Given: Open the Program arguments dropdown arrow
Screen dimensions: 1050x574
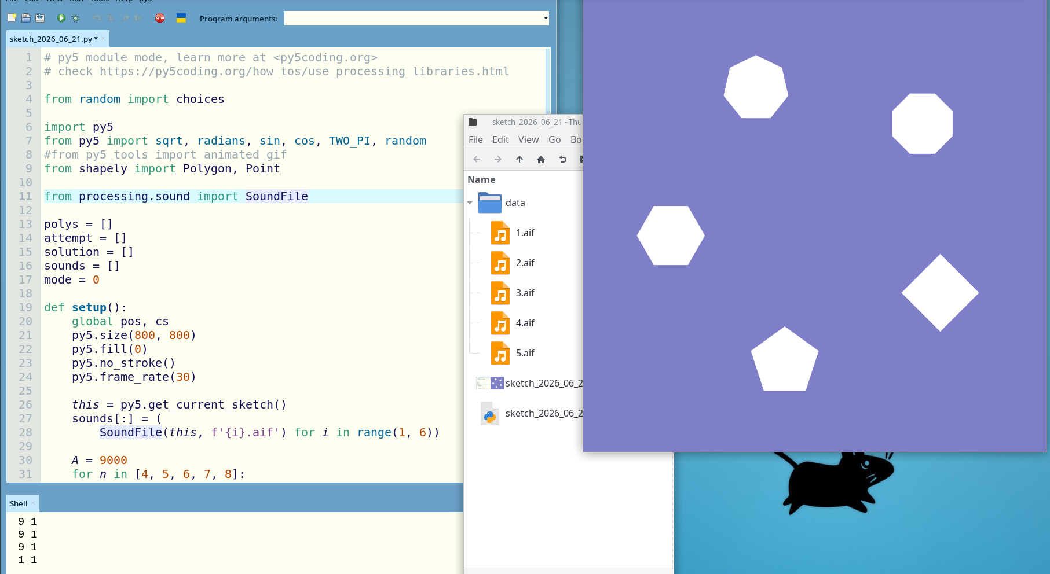Looking at the screenshot, I should (x=546, y=19).
